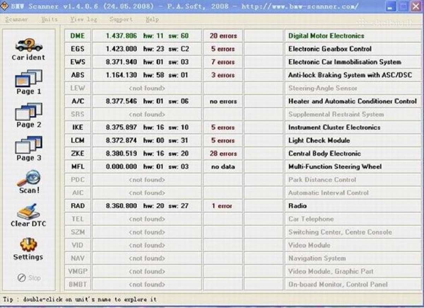Screen dimensions: 424x308
Task: Select the EGS unit name
Action: (78, 49)
